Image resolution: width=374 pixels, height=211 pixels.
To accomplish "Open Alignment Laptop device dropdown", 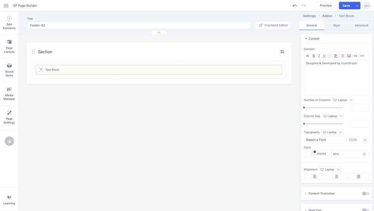I will (x=330, y=169).
